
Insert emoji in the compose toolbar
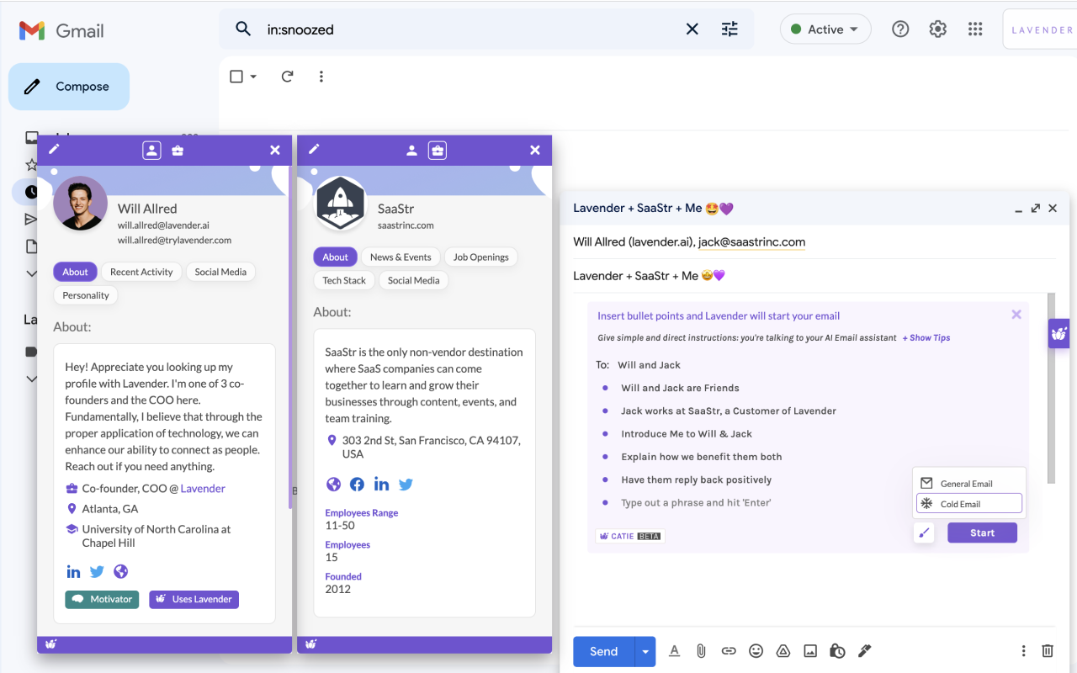click(x=756, y=651)
